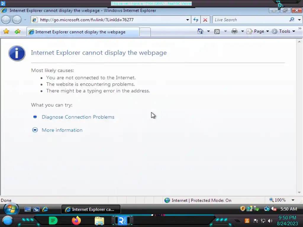Expand the Print options dropdown arrow

pos(242,31)
